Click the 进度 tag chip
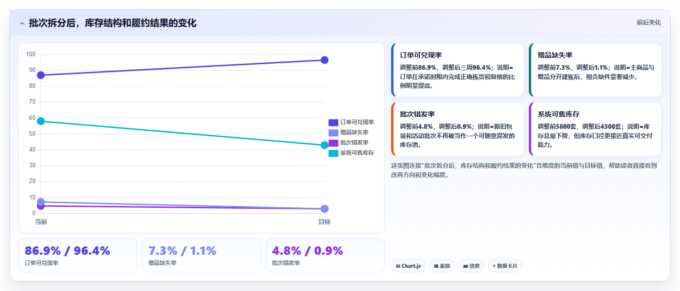The height and width of the screenshot is (291, 680). [x=471, y=266]
